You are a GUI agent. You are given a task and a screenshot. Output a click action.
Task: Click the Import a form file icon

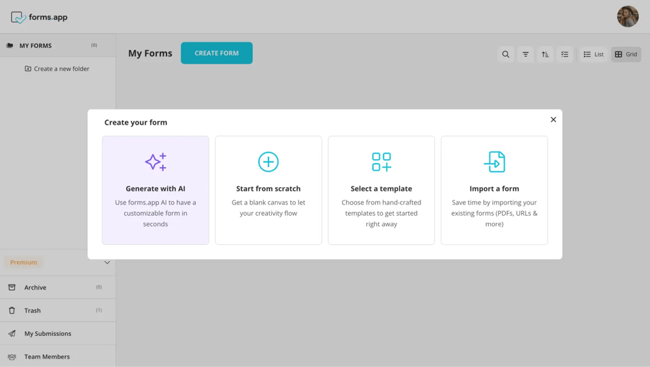[495, 162]
